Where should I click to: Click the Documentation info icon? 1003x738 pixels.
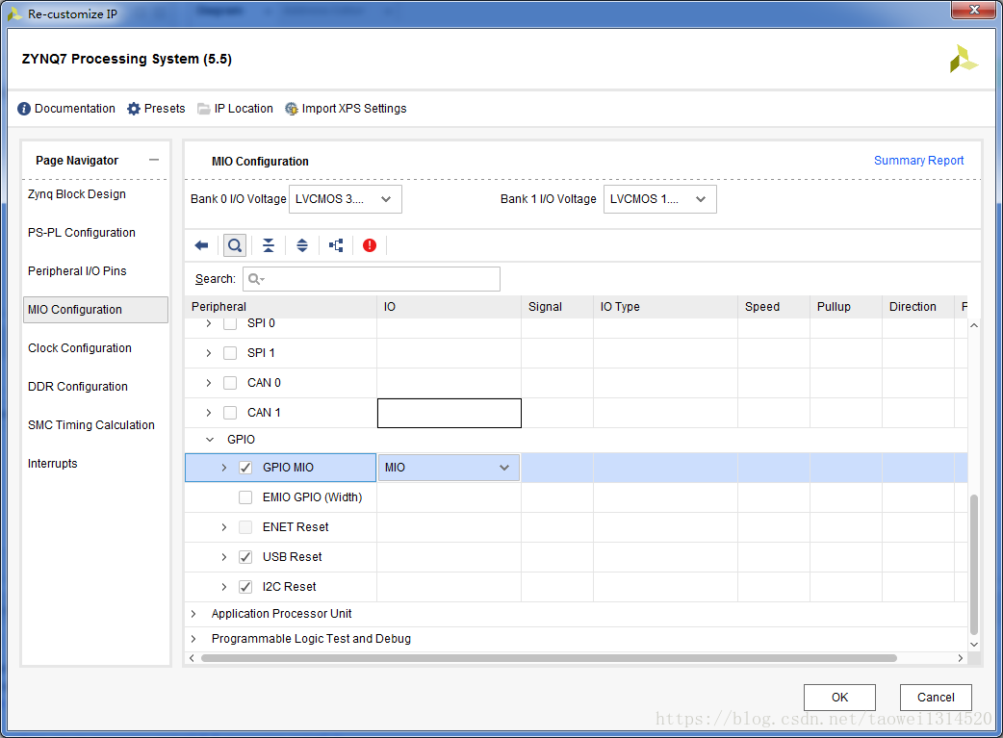[24, 109]
